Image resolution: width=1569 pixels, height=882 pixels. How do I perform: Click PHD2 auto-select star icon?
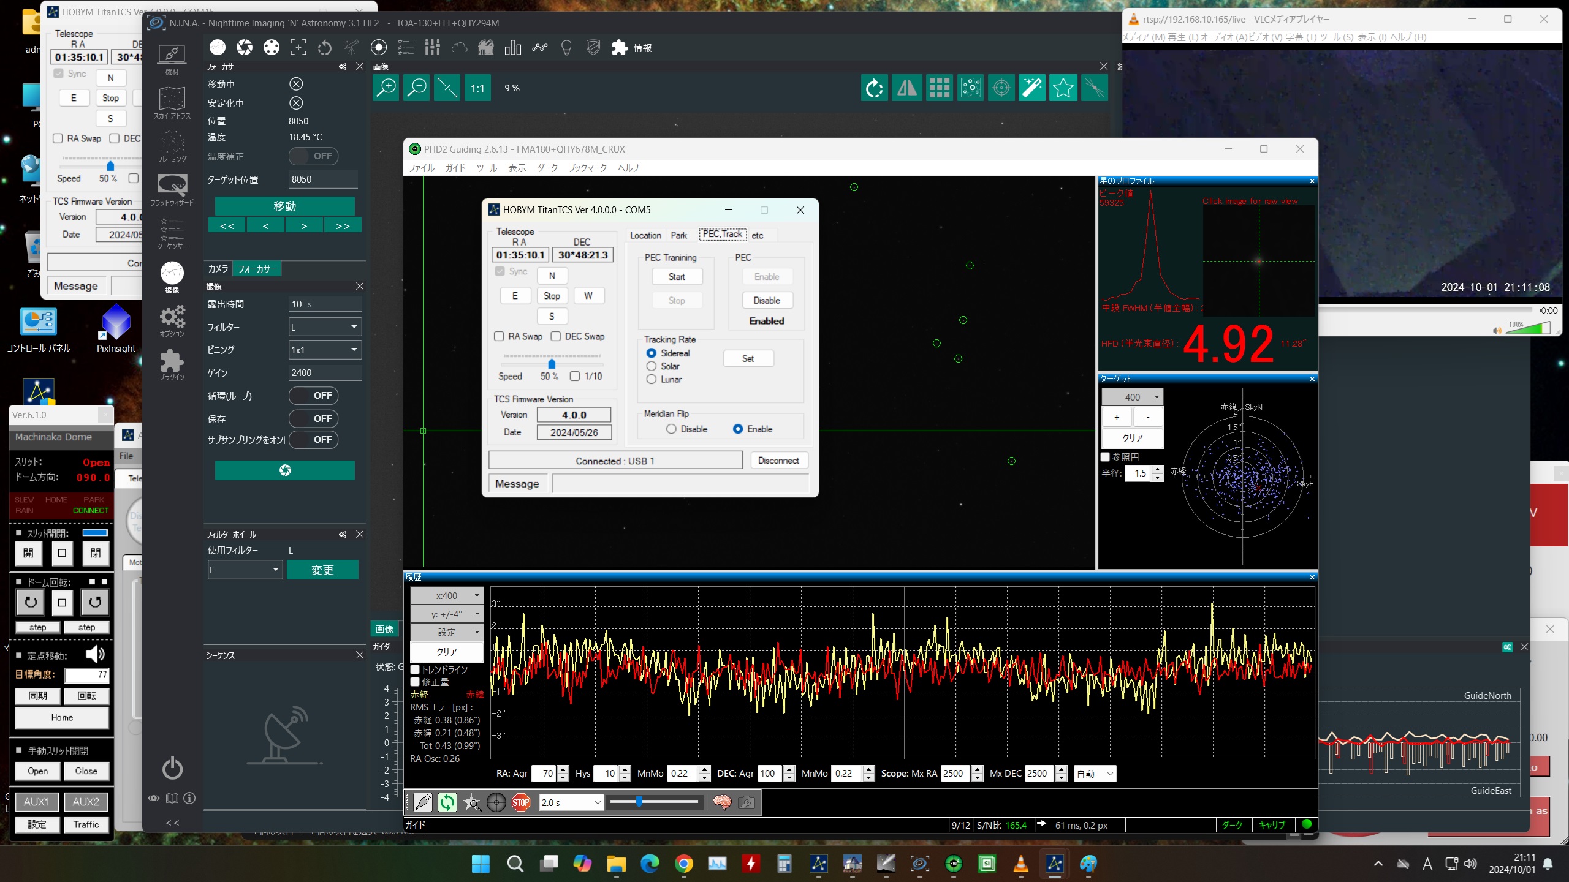click(x=472, y=802)
